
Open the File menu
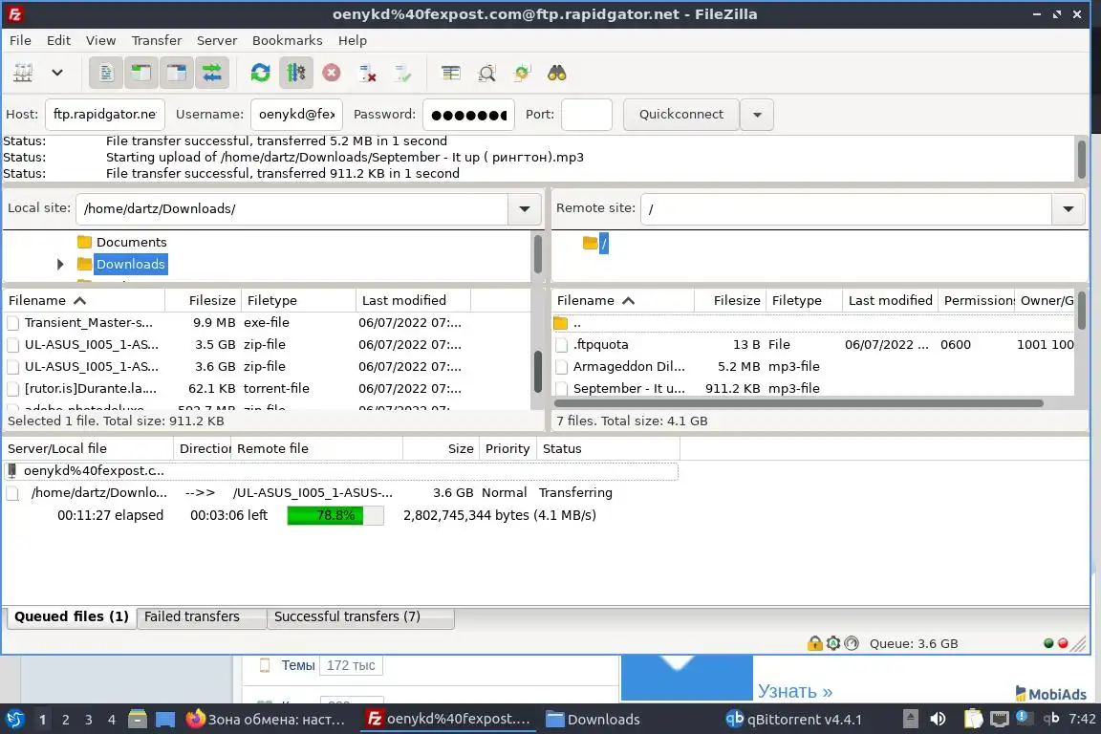click(20, 41)
